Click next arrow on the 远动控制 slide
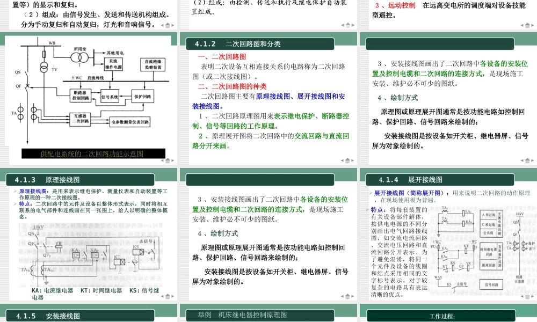This screenshot has width=537, height=322. [533, 25]
